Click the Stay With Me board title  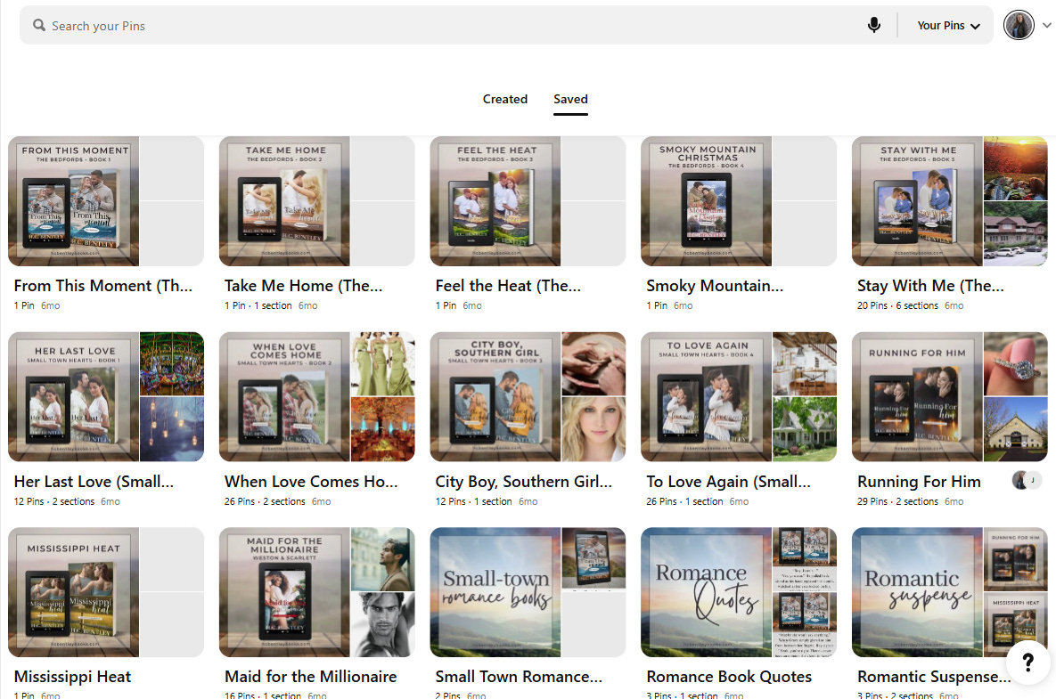click(x=930, y=286)
